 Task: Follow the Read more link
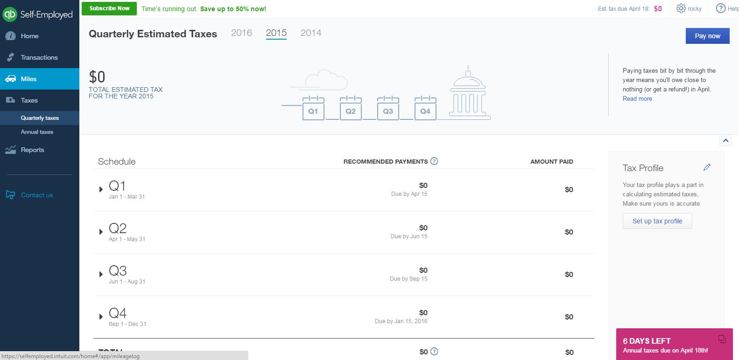coord(637,98)
